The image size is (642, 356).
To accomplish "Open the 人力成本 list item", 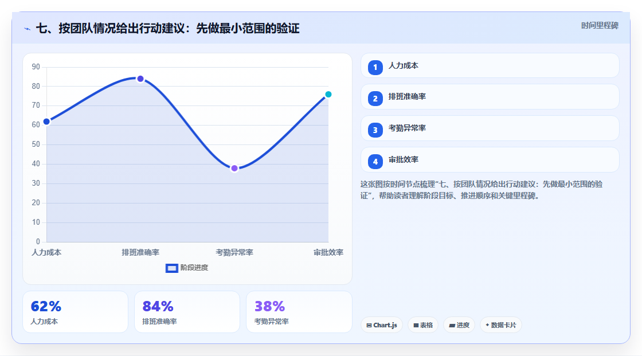I will coord(490,65).
